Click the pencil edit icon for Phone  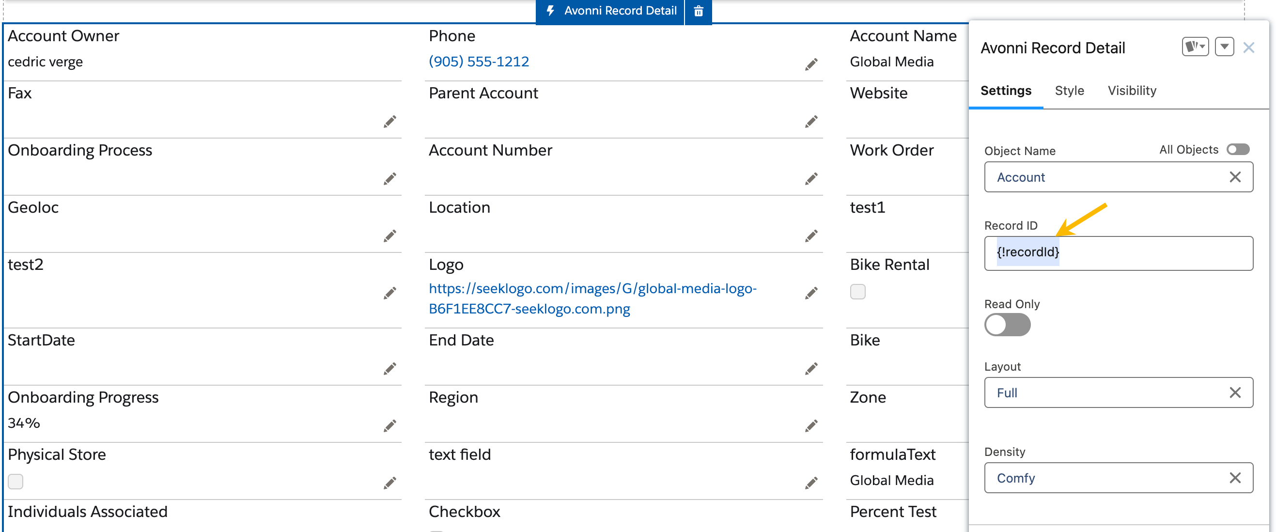tap(811, 64)
